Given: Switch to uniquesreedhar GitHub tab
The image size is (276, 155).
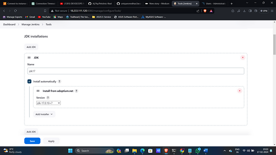Looking at the screenshot, I should click(129, 4).
